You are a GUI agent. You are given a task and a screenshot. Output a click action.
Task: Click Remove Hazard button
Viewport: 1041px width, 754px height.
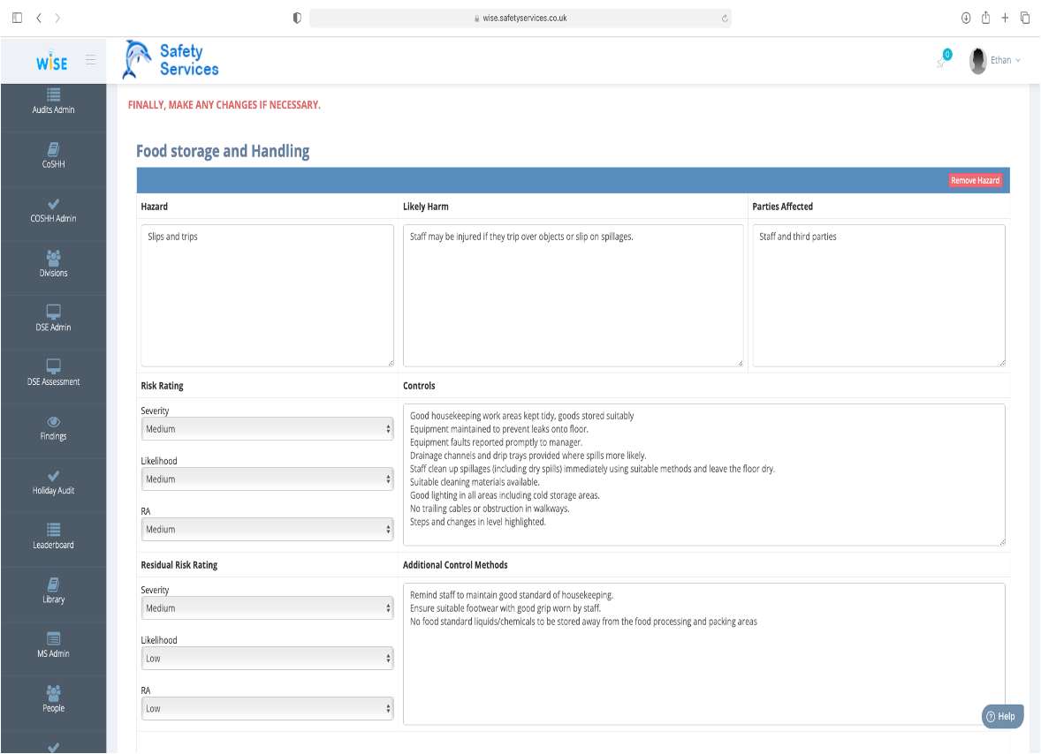[975, 180]
